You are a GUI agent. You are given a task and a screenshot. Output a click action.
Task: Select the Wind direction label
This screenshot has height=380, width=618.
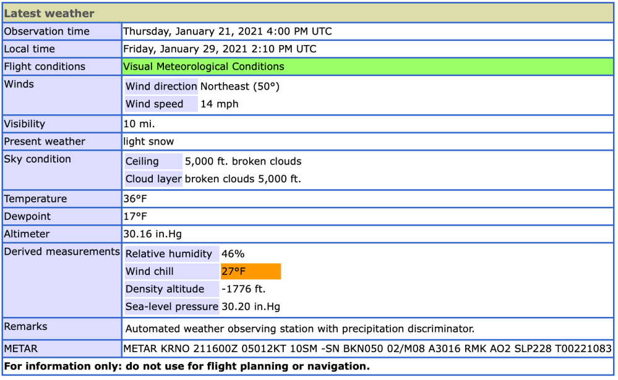point(161,87)
